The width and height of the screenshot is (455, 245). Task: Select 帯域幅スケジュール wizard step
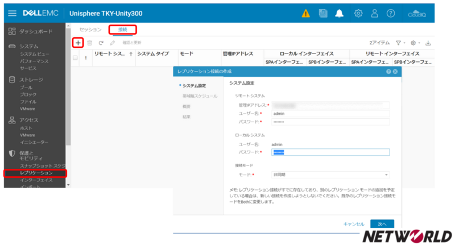[200, 96]
